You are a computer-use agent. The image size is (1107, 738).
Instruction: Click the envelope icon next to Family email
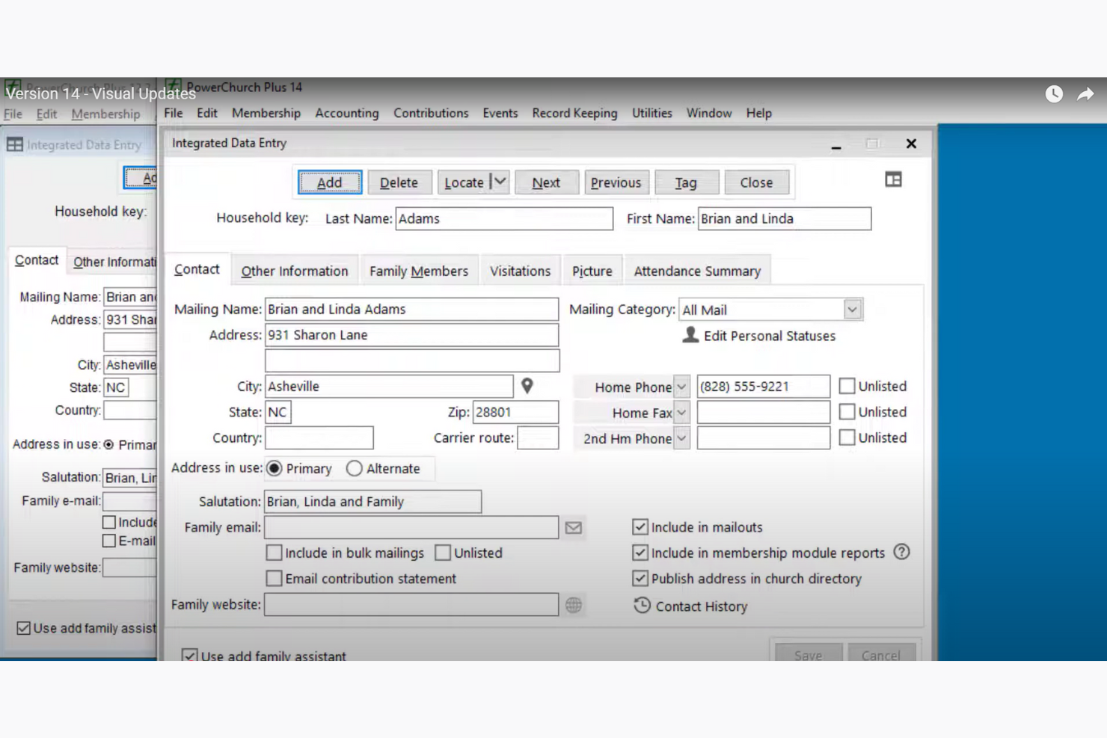[574, 528]
